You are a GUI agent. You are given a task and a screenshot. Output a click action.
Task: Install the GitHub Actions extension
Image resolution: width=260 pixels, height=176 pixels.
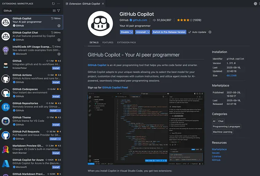pyautogui.click(x=56, y=82)
